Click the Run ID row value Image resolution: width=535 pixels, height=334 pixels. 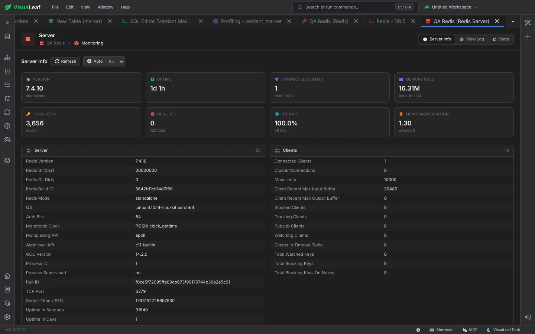(183, 282)
